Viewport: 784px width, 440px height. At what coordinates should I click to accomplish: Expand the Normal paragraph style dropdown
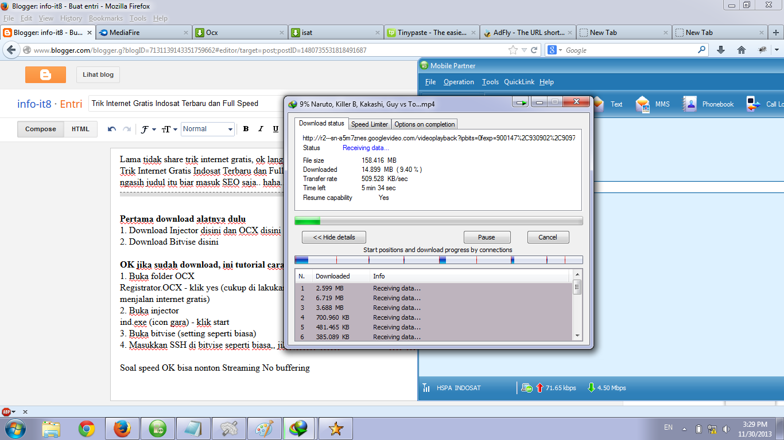tap(208, 129)
